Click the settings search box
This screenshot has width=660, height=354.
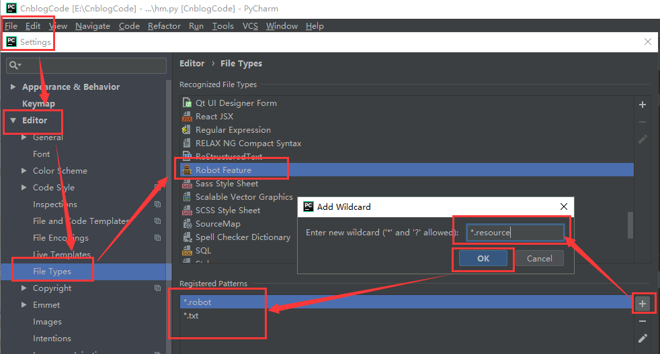coord(86,65)
